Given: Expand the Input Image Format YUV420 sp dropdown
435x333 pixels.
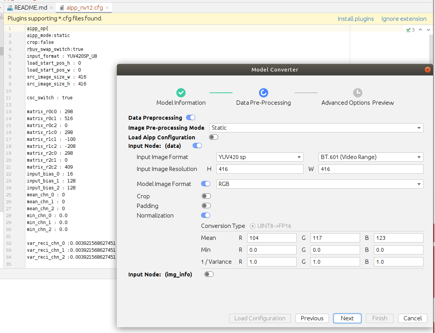Looking at the screenshot, I should [x=260, y=157].
